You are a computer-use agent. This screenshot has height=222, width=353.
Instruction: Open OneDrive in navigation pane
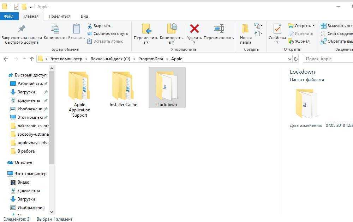(x=23, y=162)
